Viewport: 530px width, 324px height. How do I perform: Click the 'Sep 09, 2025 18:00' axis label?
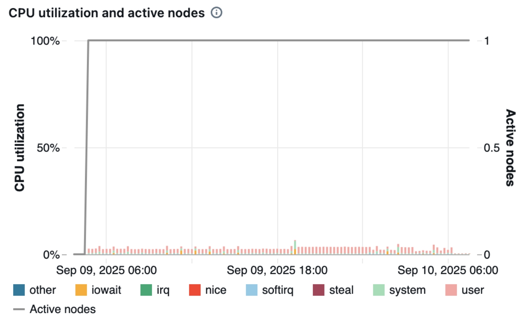click(277, 270)
